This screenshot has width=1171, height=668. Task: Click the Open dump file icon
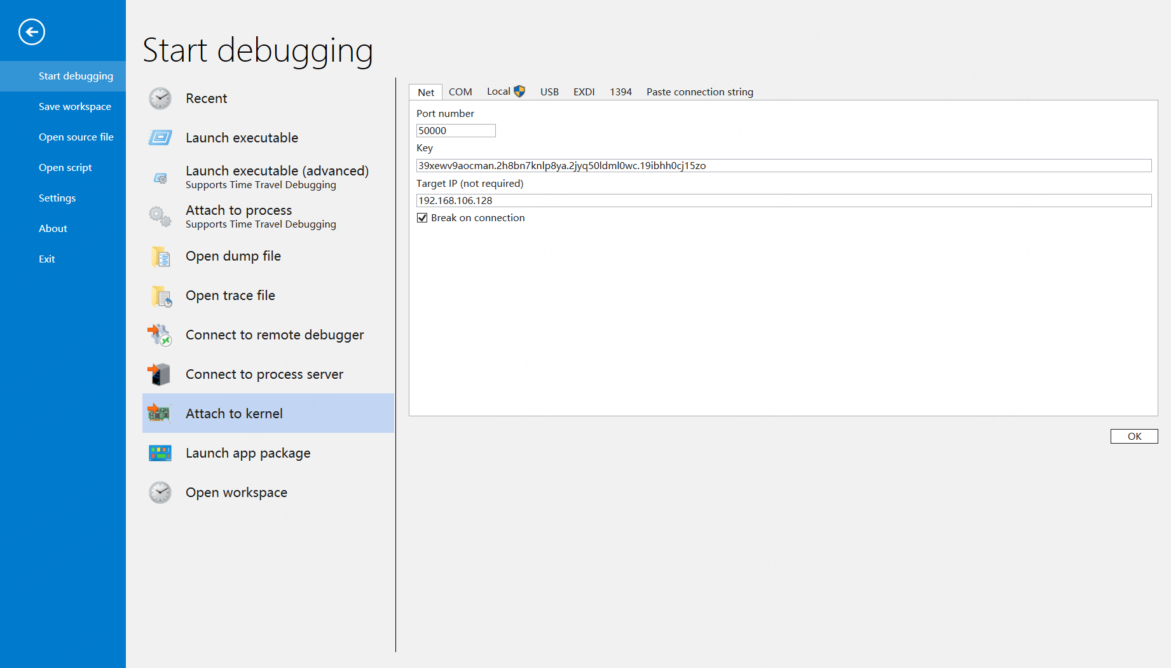pos(161,256)
